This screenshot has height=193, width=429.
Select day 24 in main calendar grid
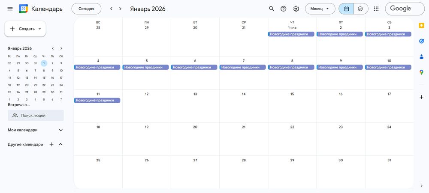[x=389, y=127]
